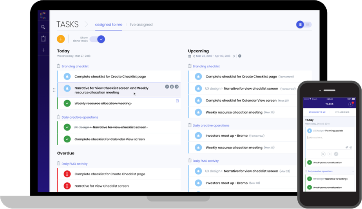Click the third action icon after the trash icon
Image resolution: width=362 pixels, height=209 pixels.
point(177,87)
